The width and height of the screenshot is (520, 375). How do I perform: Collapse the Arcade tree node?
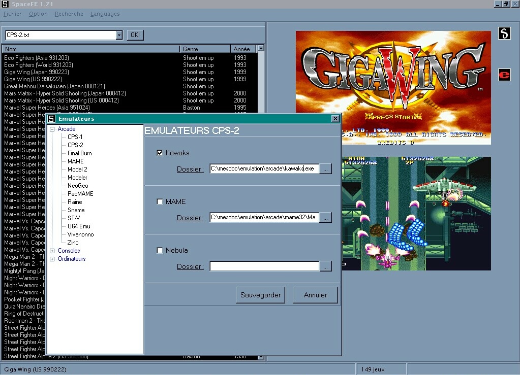(52, 129)
